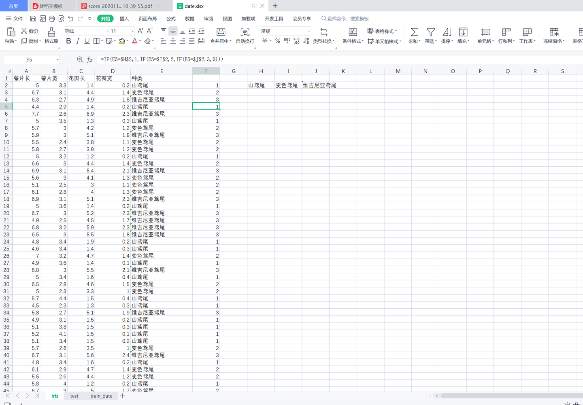Open the font name dropdown 等线

108,31
